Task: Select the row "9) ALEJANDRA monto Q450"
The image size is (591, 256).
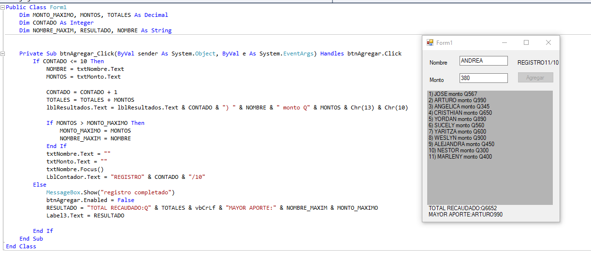Action: (x=461, y=144)
